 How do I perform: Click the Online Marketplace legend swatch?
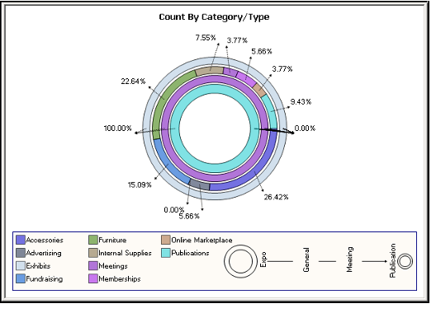click(166, 240)
